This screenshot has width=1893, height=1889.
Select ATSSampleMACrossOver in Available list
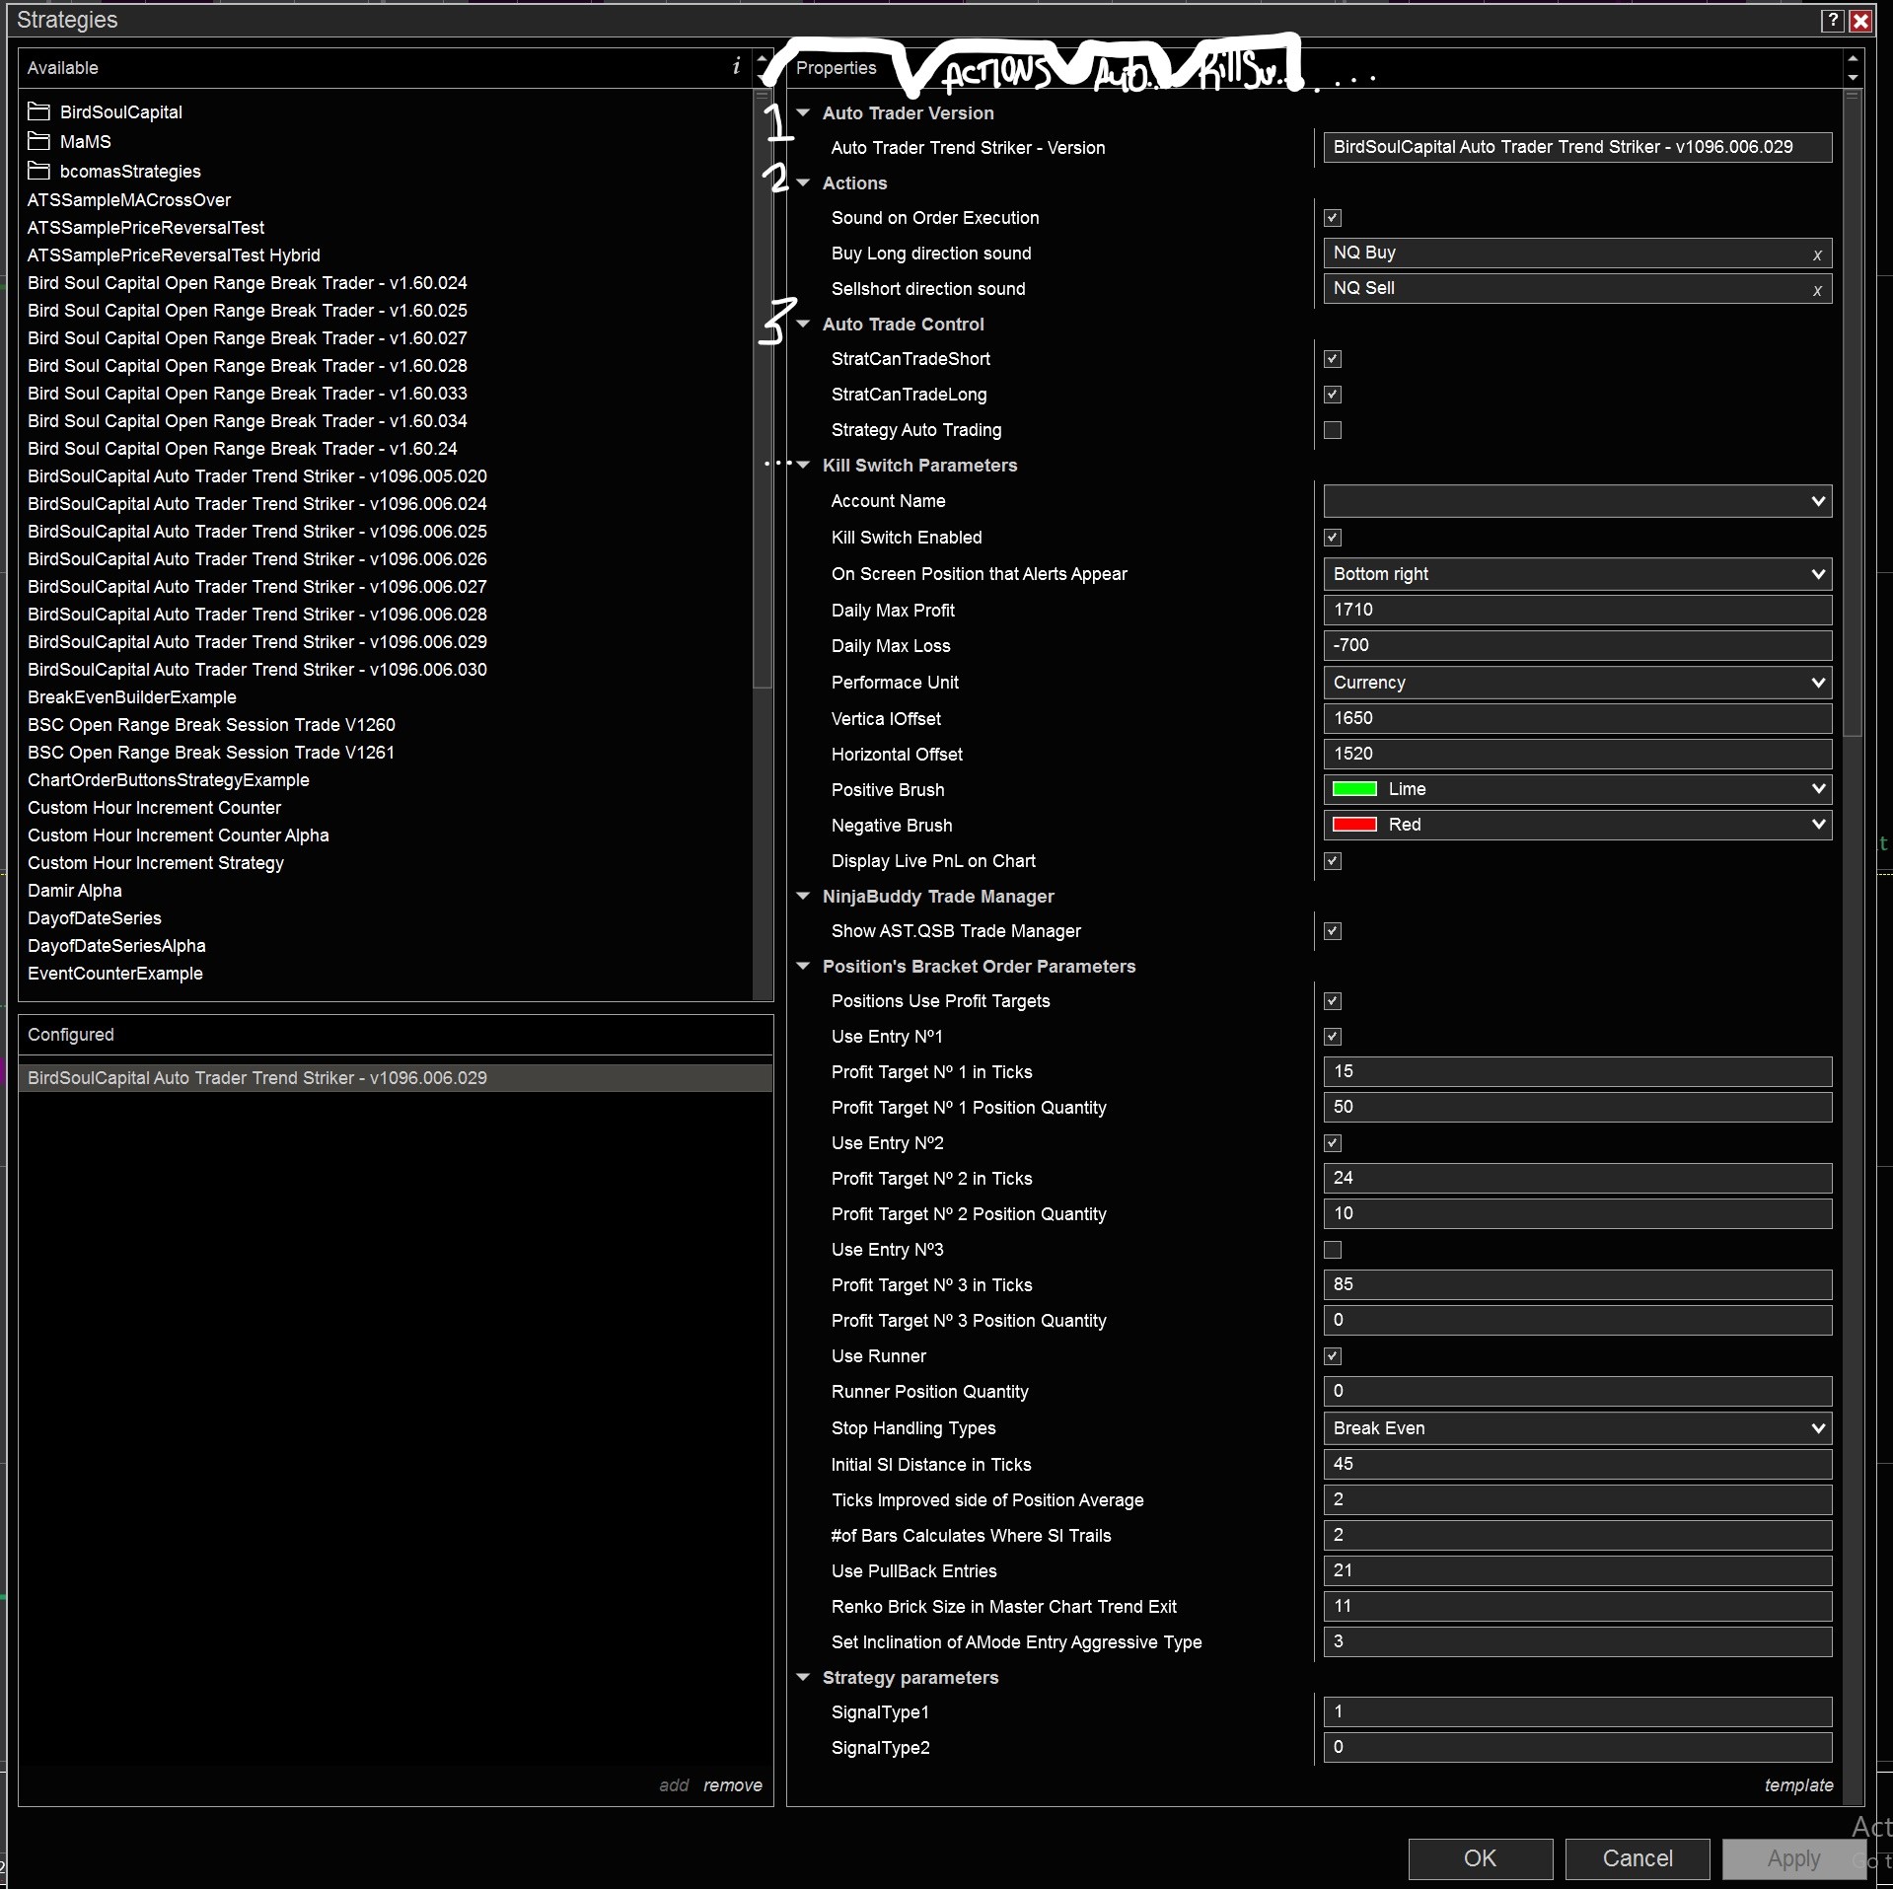pos(129,200)
